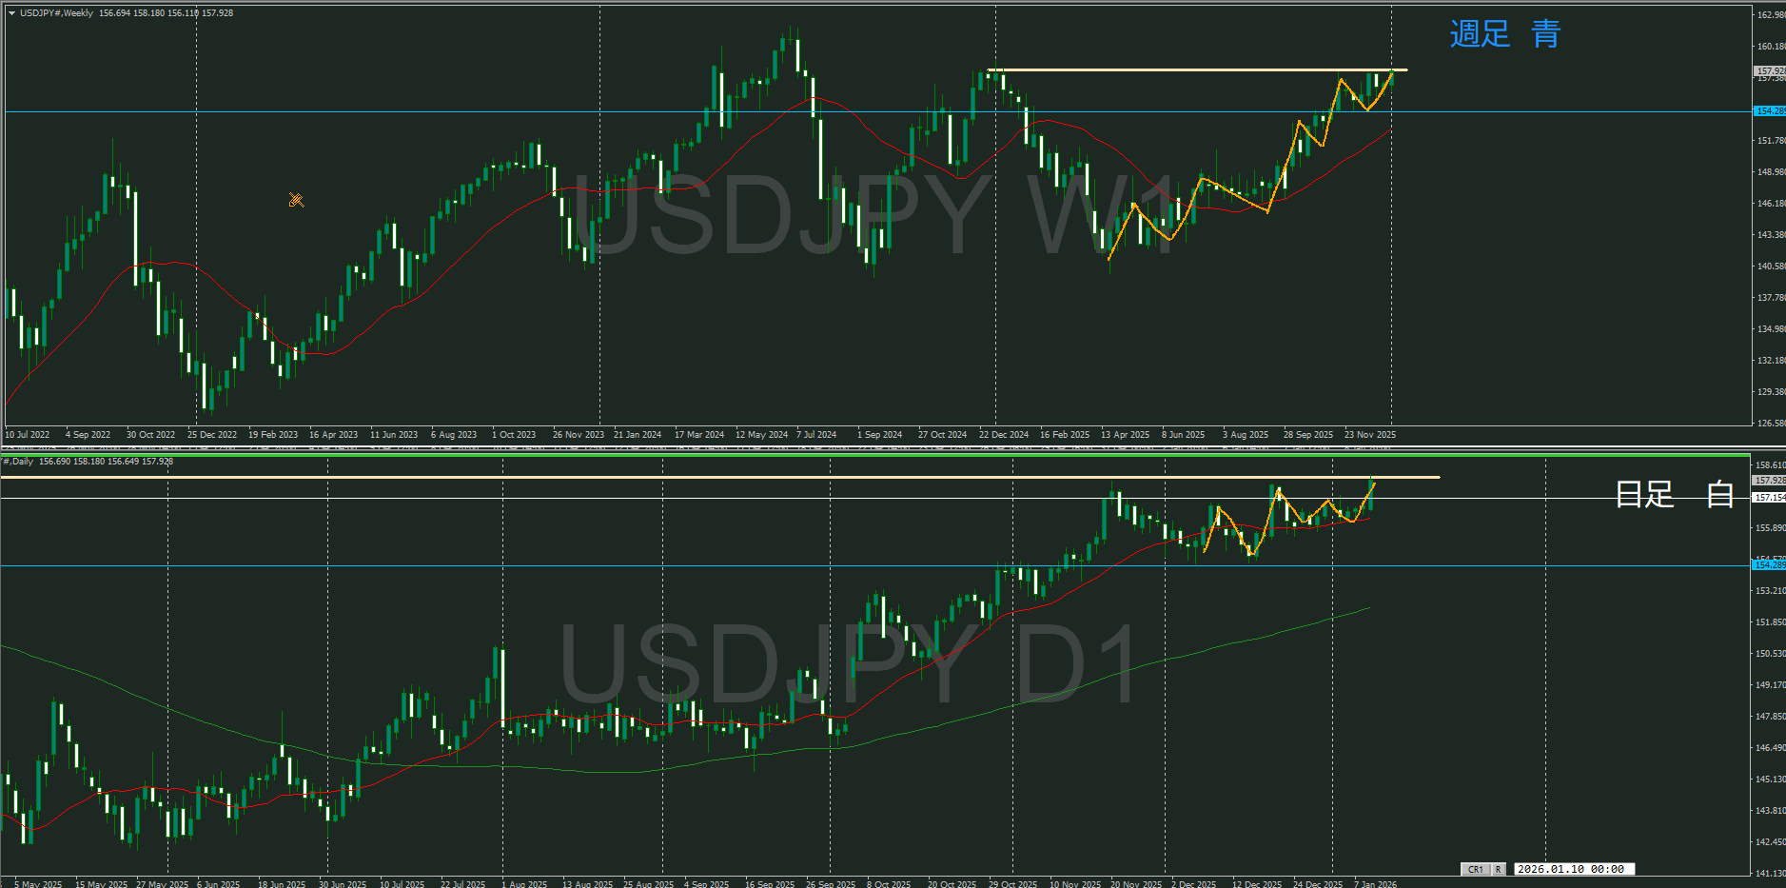Click the 157.928 current price tag on weekly axis
Screen dimensions: 1786x888
coord(1769,70)
